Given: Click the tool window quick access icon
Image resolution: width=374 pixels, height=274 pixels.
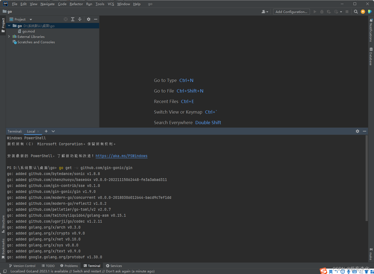Looking at the screenshot, I should point(5,271).
